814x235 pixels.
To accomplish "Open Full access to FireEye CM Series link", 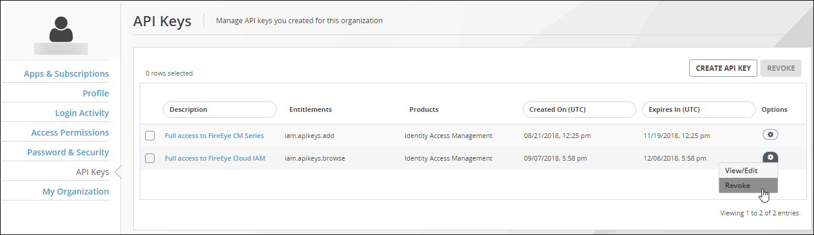I will 214,136.
